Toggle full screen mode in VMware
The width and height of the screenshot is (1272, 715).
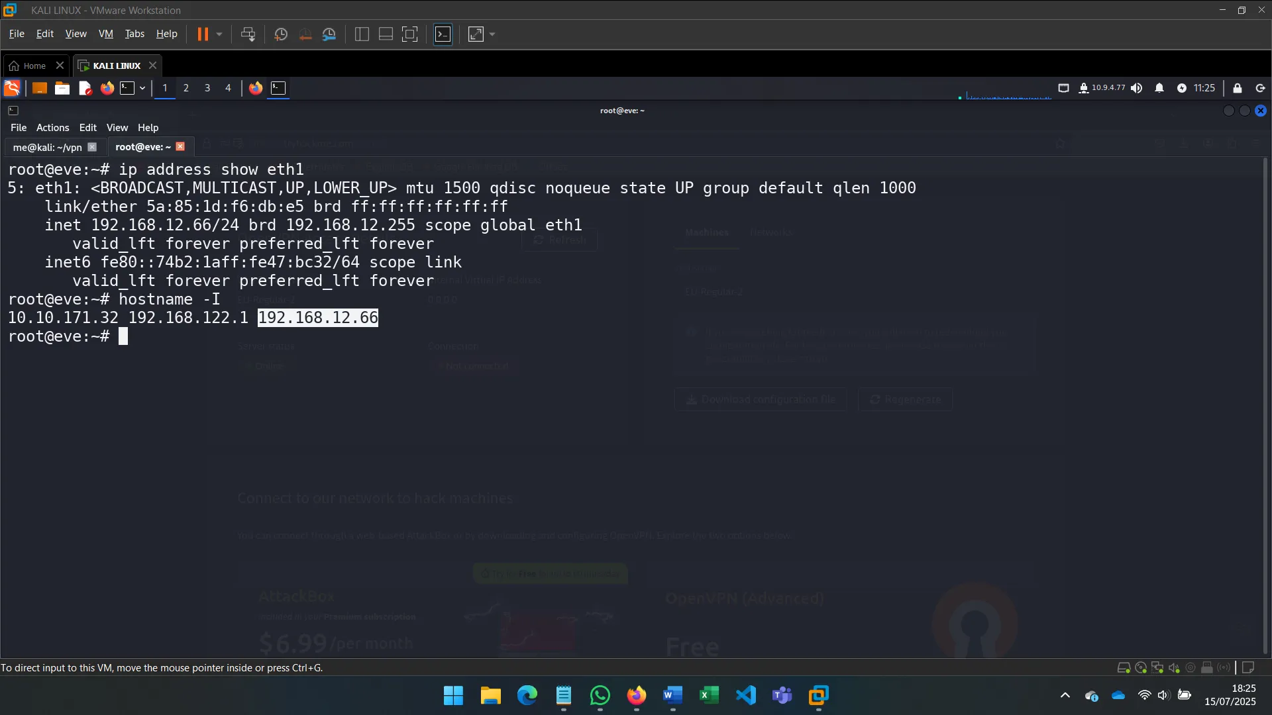click(x=410, y=34)
